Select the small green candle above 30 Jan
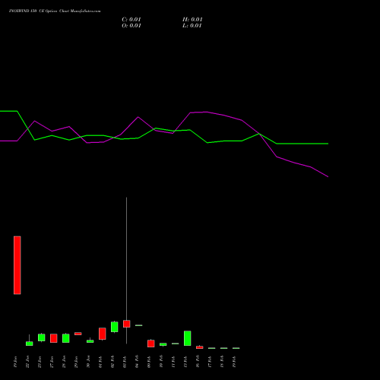This screenshot has height=380, width=380. pos(90,341)
